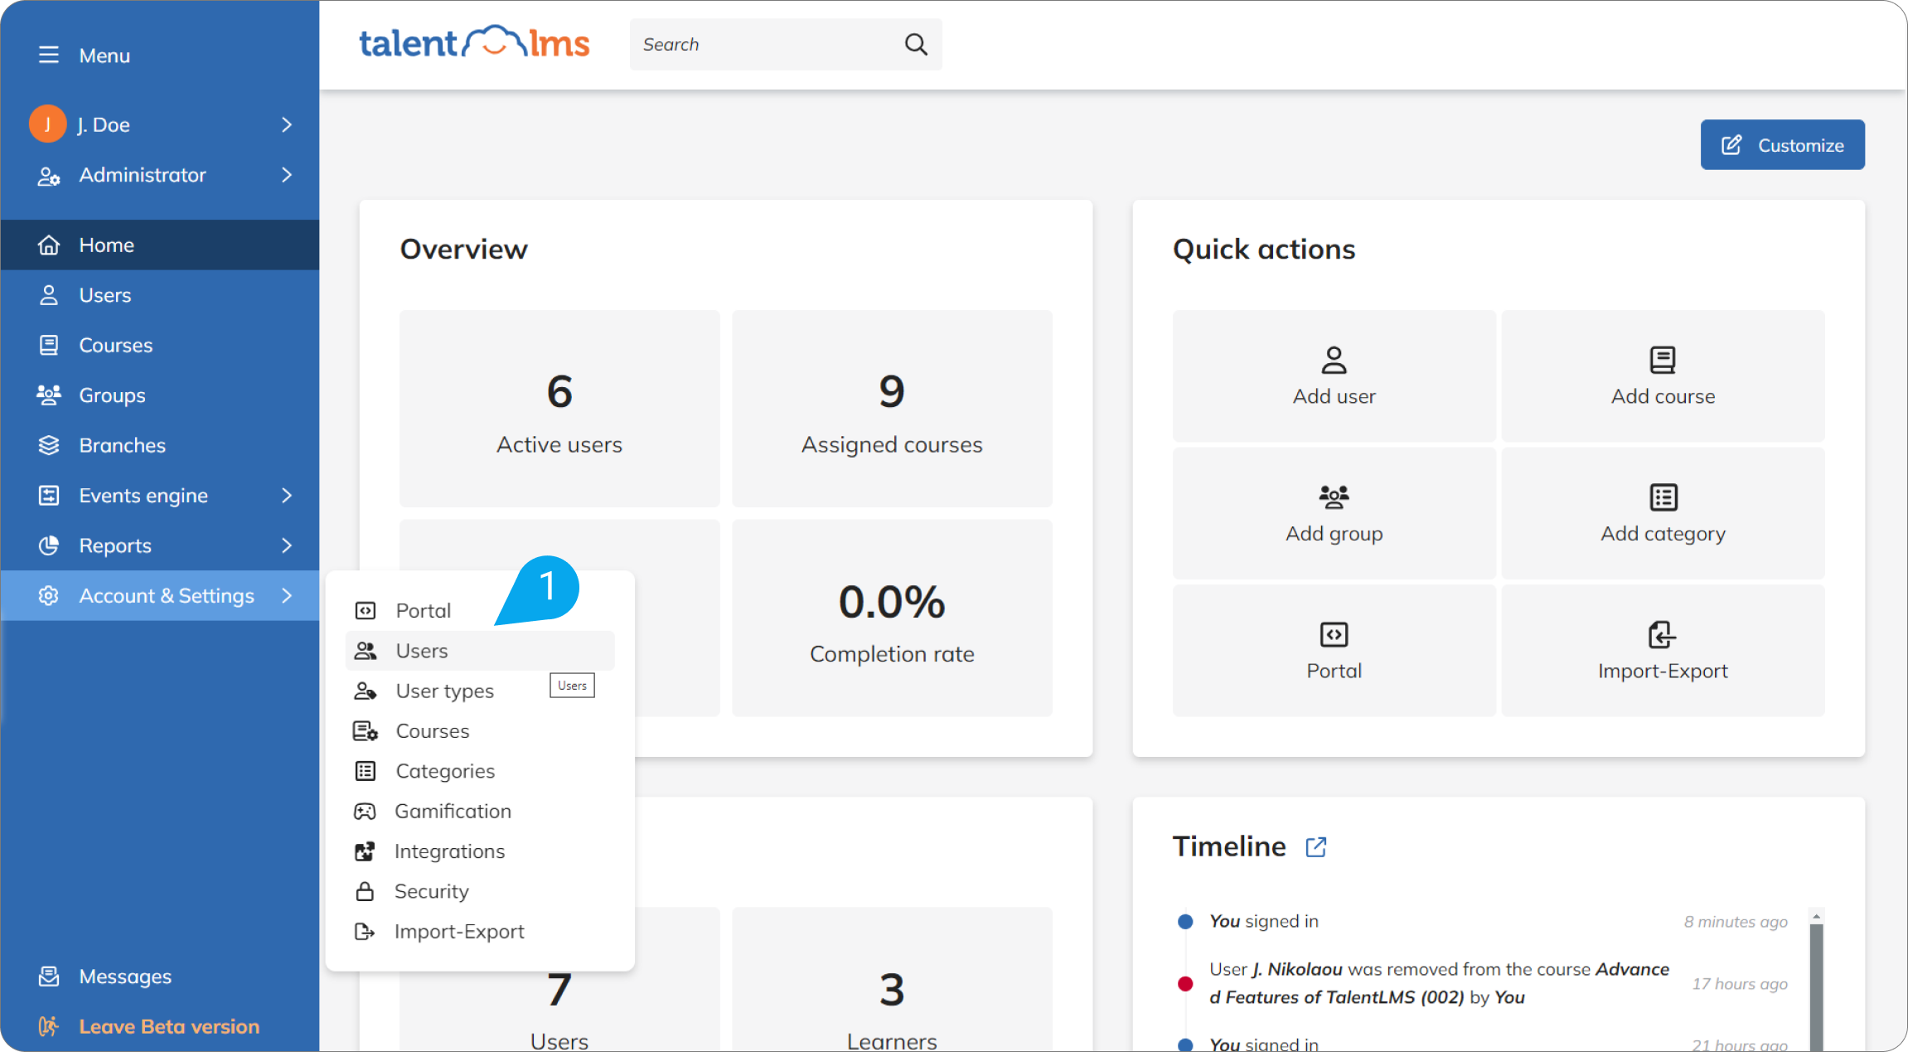Expand the Administrator role chevron
Screen dimensions: 1908x1052
287,175
